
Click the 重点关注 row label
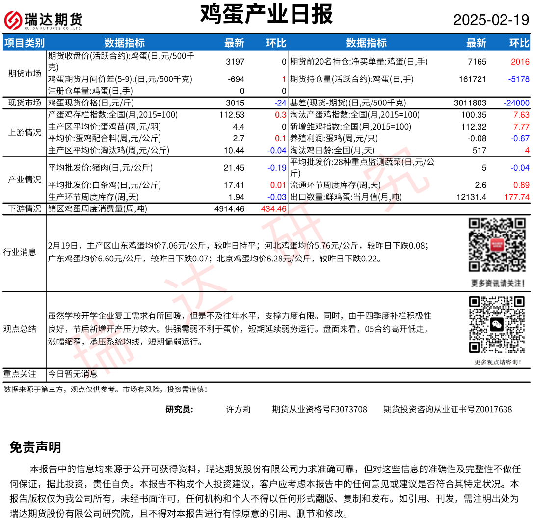click(20, 374)
